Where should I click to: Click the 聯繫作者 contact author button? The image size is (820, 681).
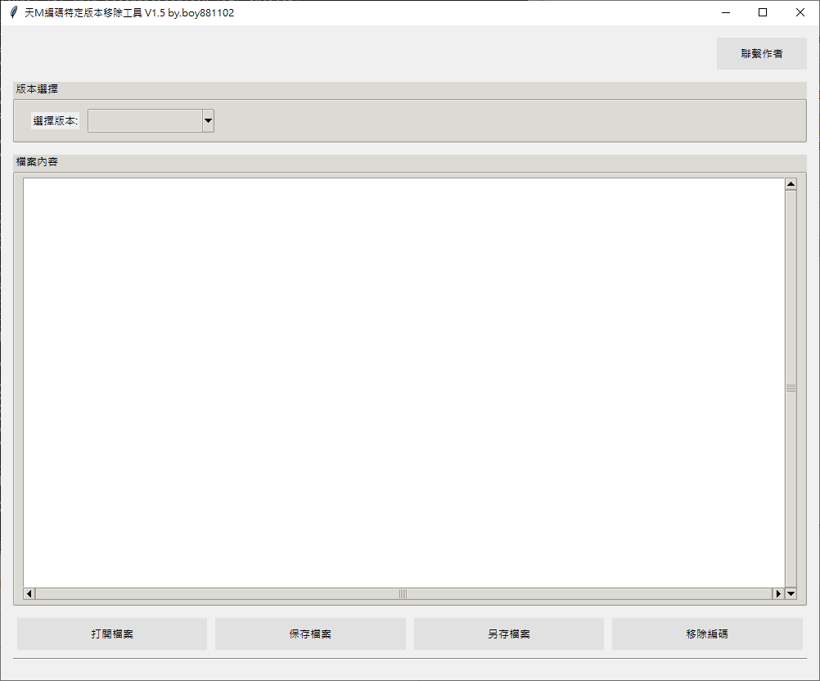(761, 53)
